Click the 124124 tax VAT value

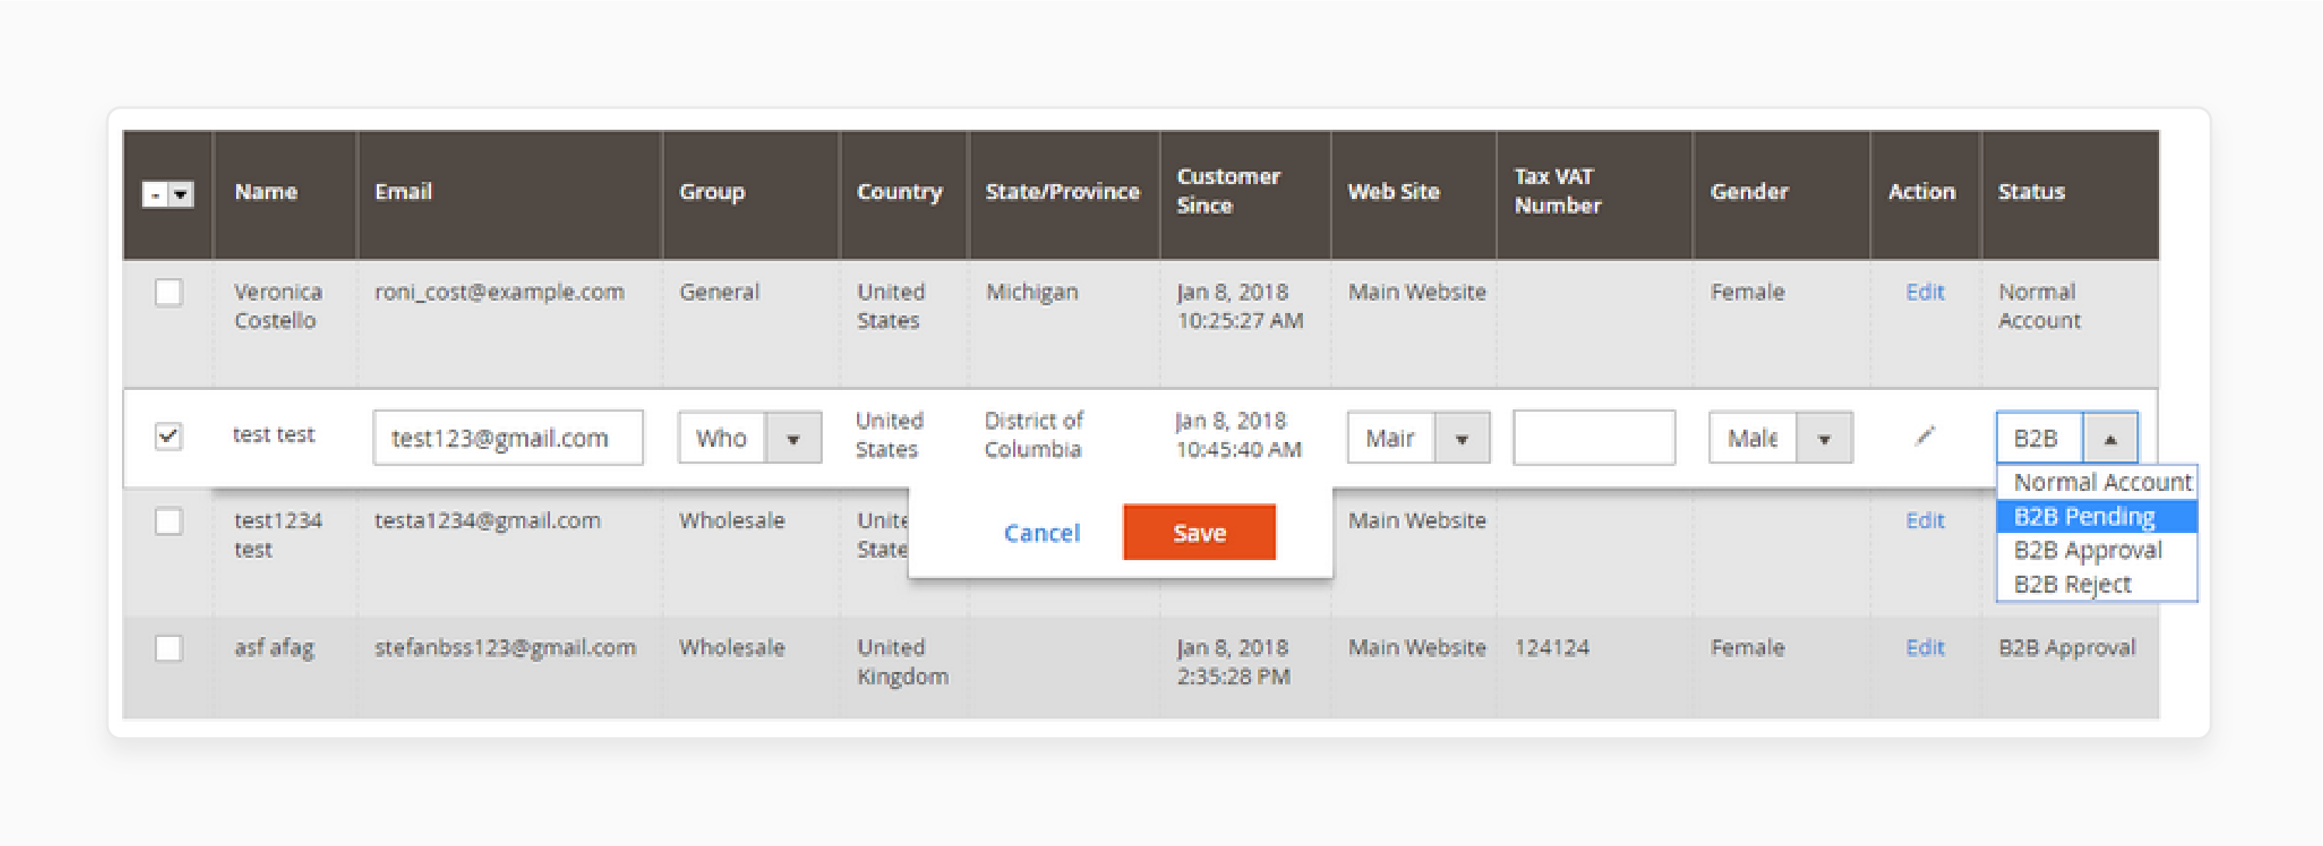(x=1551, y=648)
